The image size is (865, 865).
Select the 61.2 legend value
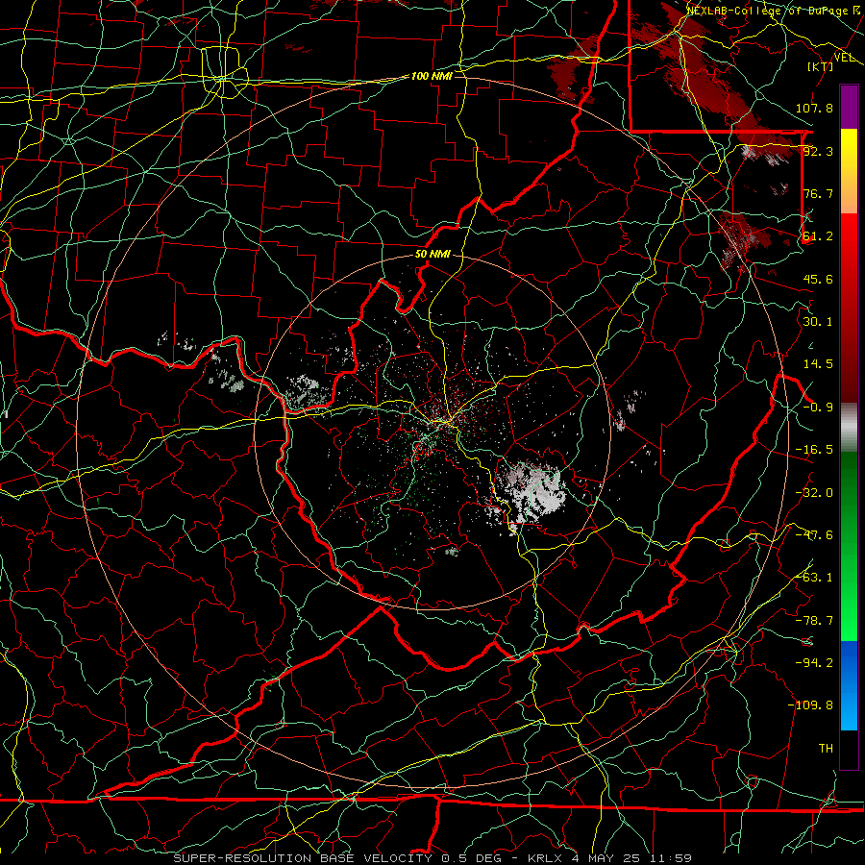tap(818, 236)
